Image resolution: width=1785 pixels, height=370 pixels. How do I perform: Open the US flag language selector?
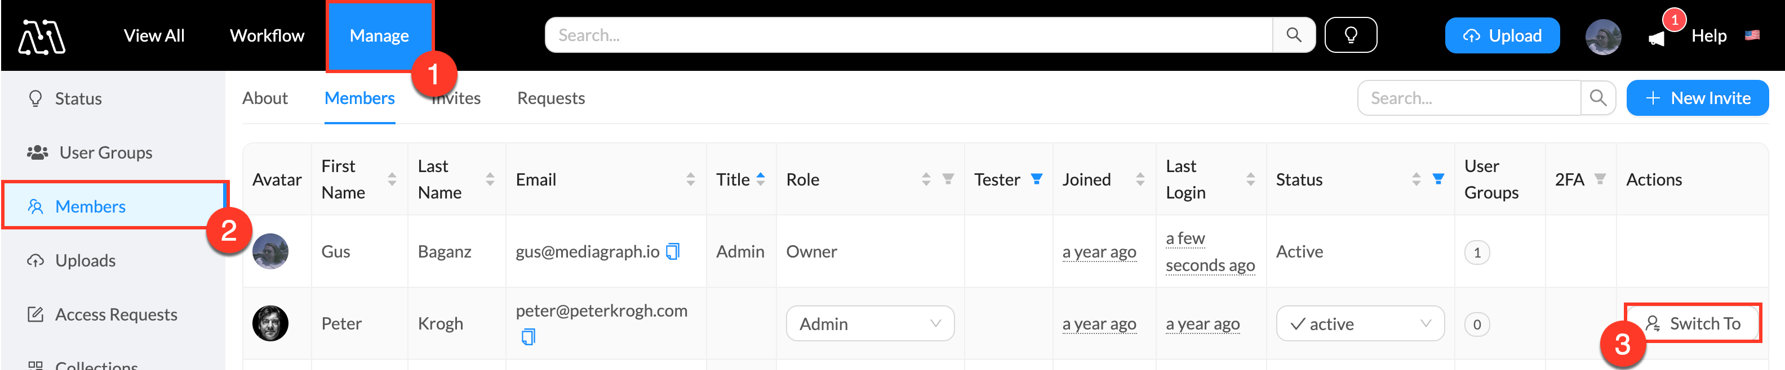coord(1752,35)
